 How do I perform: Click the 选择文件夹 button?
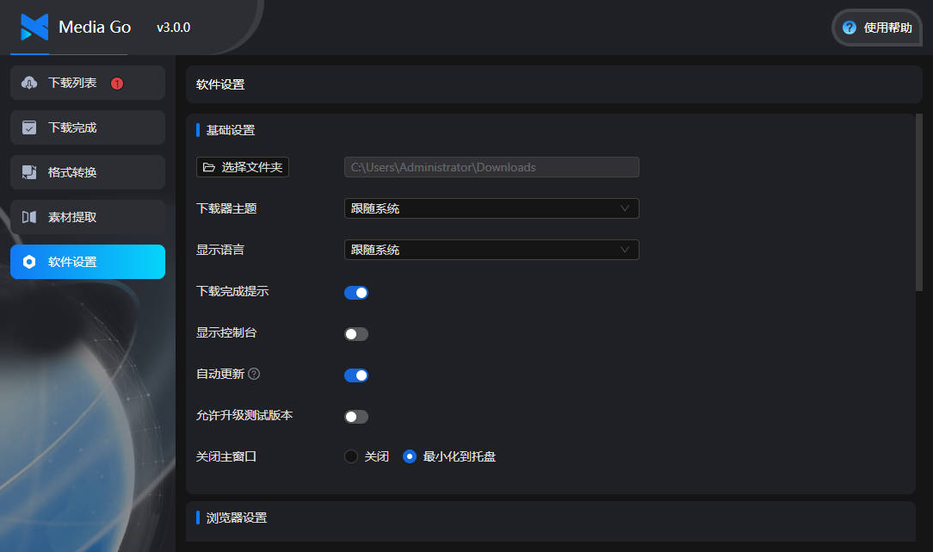coord(243,167)
